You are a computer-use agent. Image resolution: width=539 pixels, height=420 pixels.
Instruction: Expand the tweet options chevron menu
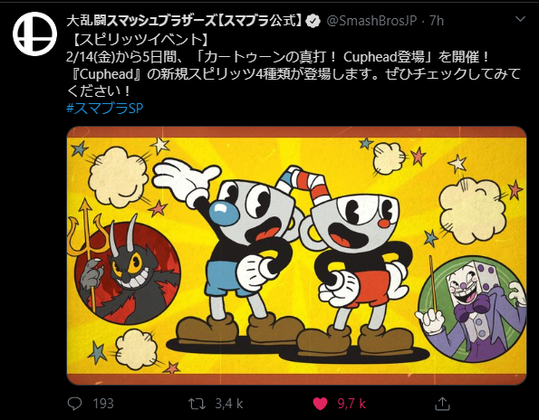(520, 19)
